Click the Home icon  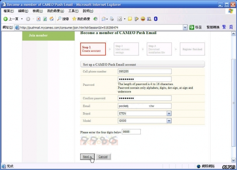51,19
